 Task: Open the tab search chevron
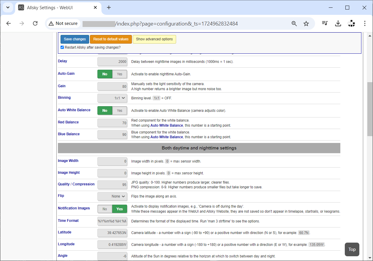[8, 7]
